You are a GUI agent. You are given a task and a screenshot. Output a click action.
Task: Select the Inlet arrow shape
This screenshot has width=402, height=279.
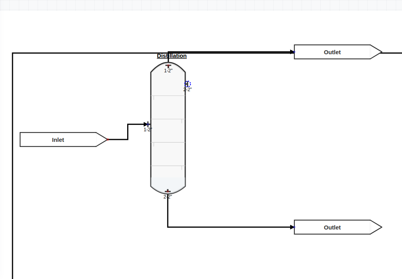64,139
